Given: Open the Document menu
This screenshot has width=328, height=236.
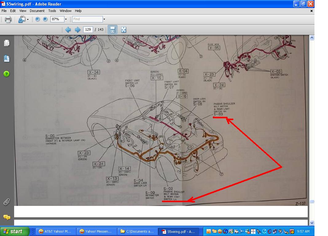Looking at the screenshot, I should coord(37,11).
